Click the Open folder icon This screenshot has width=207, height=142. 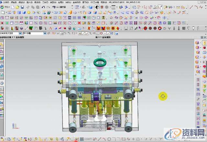17,7
